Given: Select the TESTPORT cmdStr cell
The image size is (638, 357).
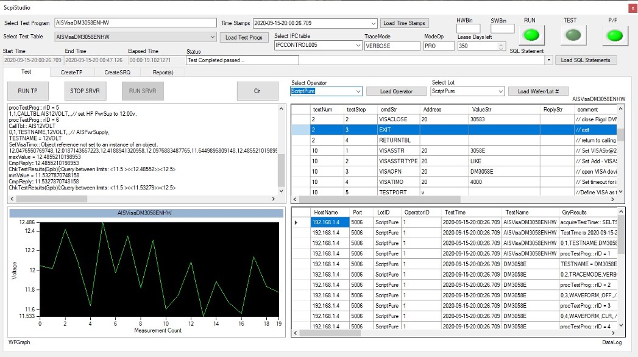Looking at the screenshot, I should (x=398, y=192).
